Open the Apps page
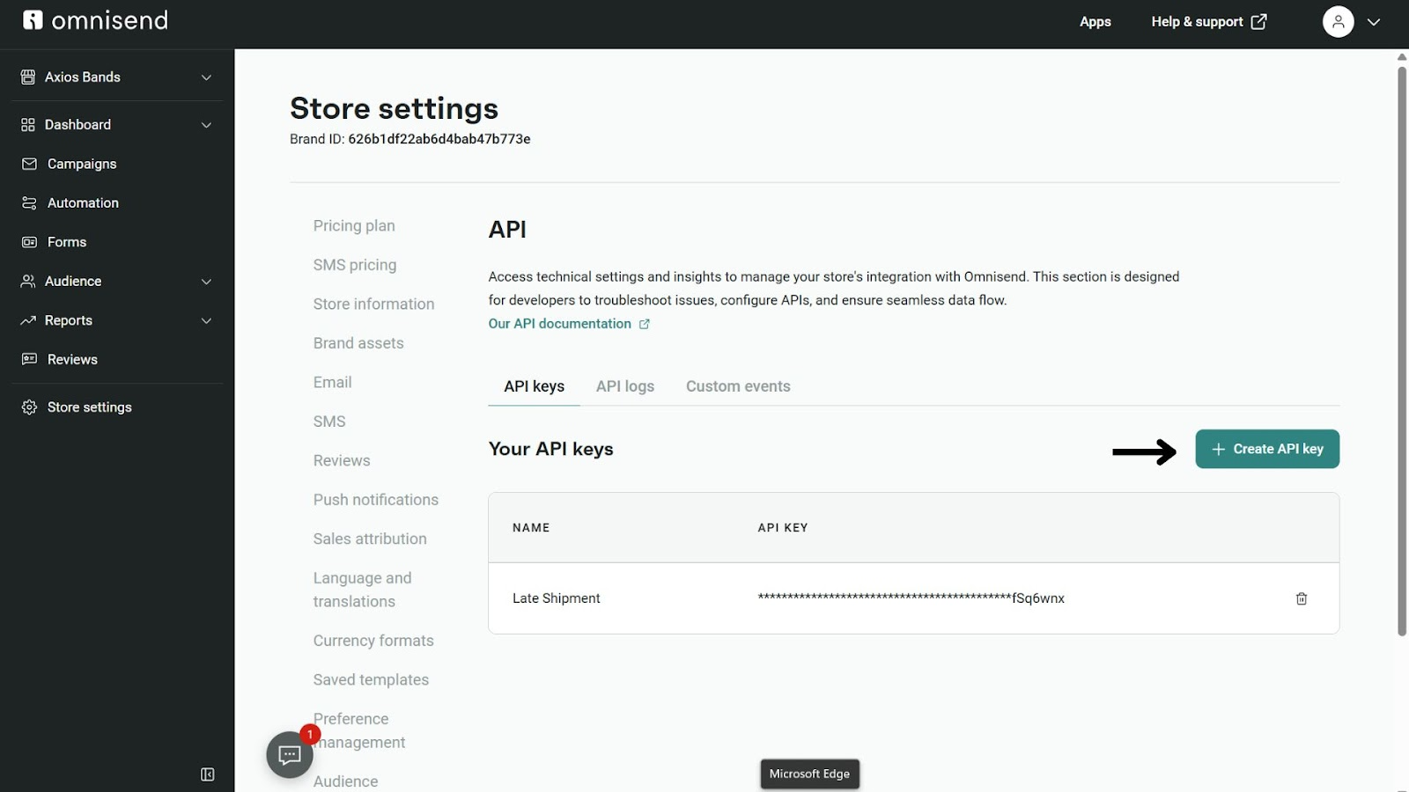 (1095, 22)
